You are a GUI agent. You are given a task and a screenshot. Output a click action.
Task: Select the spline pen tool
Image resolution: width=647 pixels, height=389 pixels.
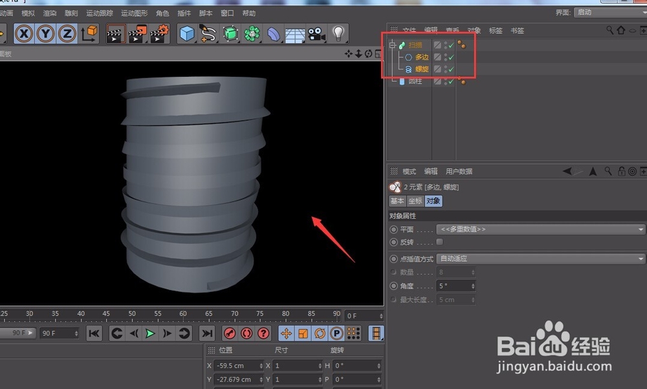[x=208, y=34]
